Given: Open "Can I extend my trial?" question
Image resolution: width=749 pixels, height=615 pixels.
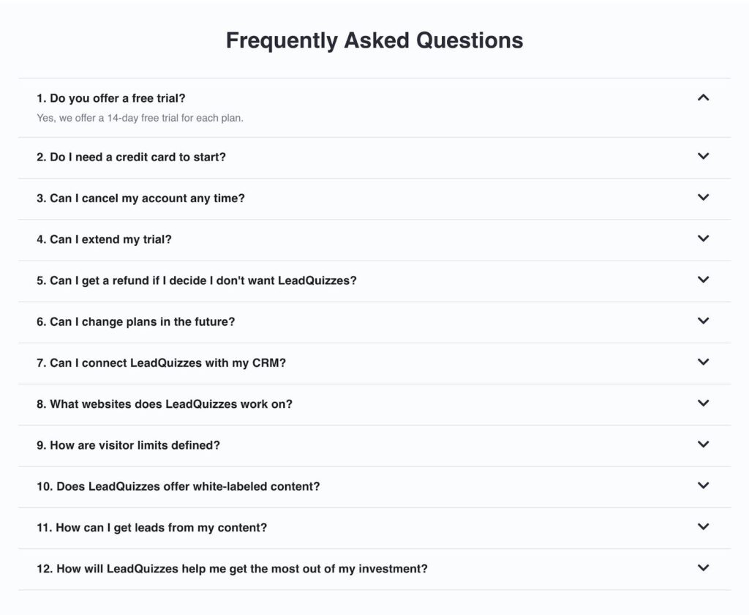Looking at the screenshot, I should click(x=104, y=239).
